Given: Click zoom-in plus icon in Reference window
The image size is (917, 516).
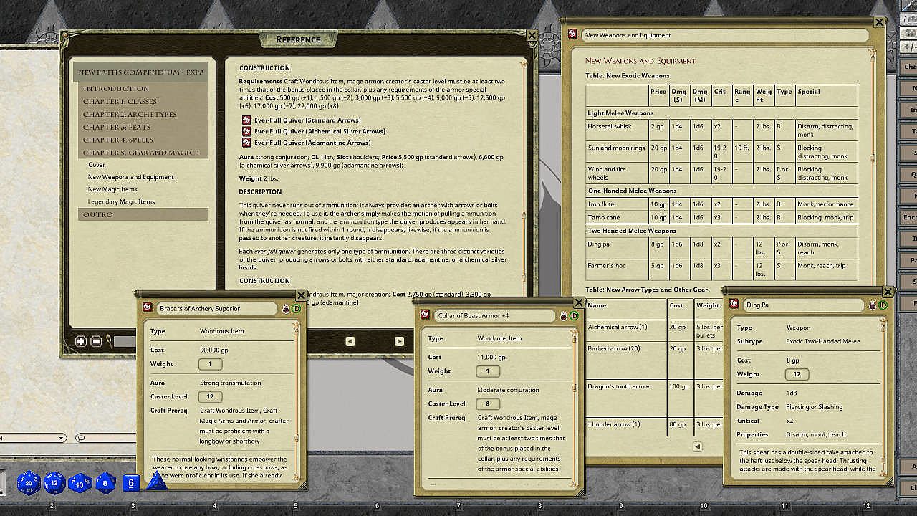Looking at the screenshot, I should pyautogui.click(x=81, y=341).
